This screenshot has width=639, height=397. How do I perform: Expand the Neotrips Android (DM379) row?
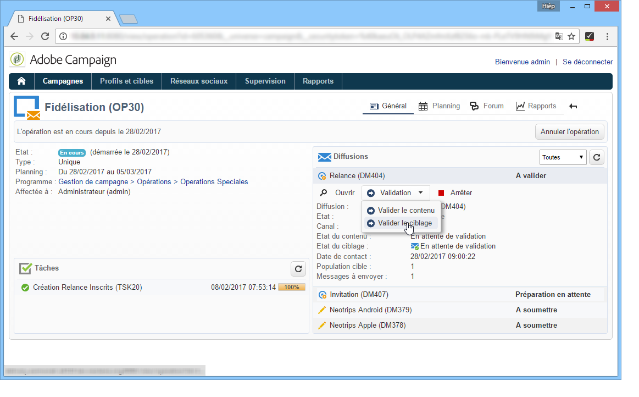click(x=460, y=310)
